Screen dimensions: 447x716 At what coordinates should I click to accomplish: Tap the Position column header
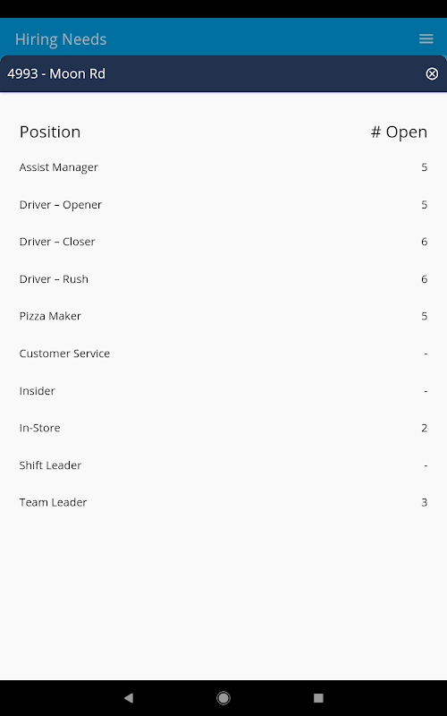coord(50,132)
